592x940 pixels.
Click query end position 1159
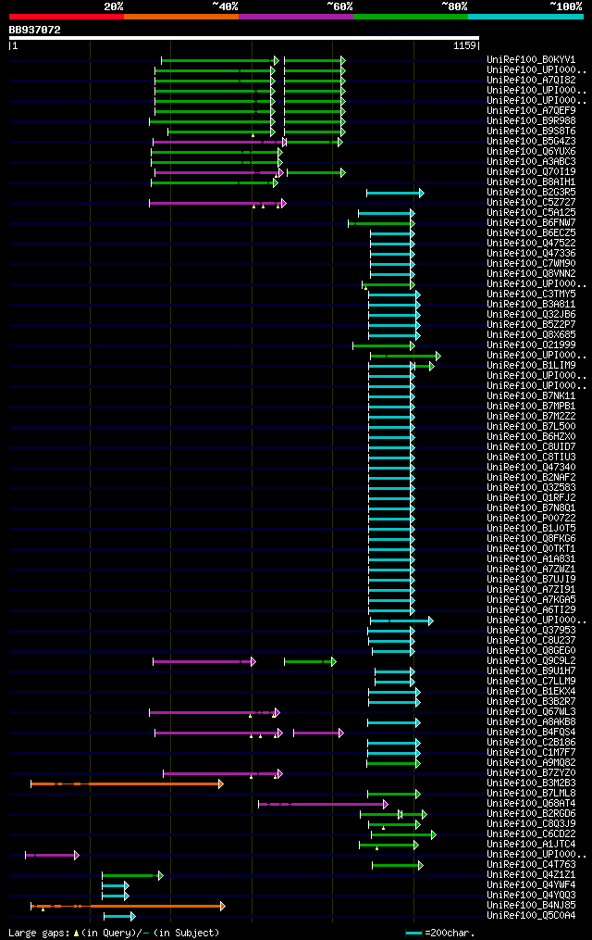coord(464,45)
